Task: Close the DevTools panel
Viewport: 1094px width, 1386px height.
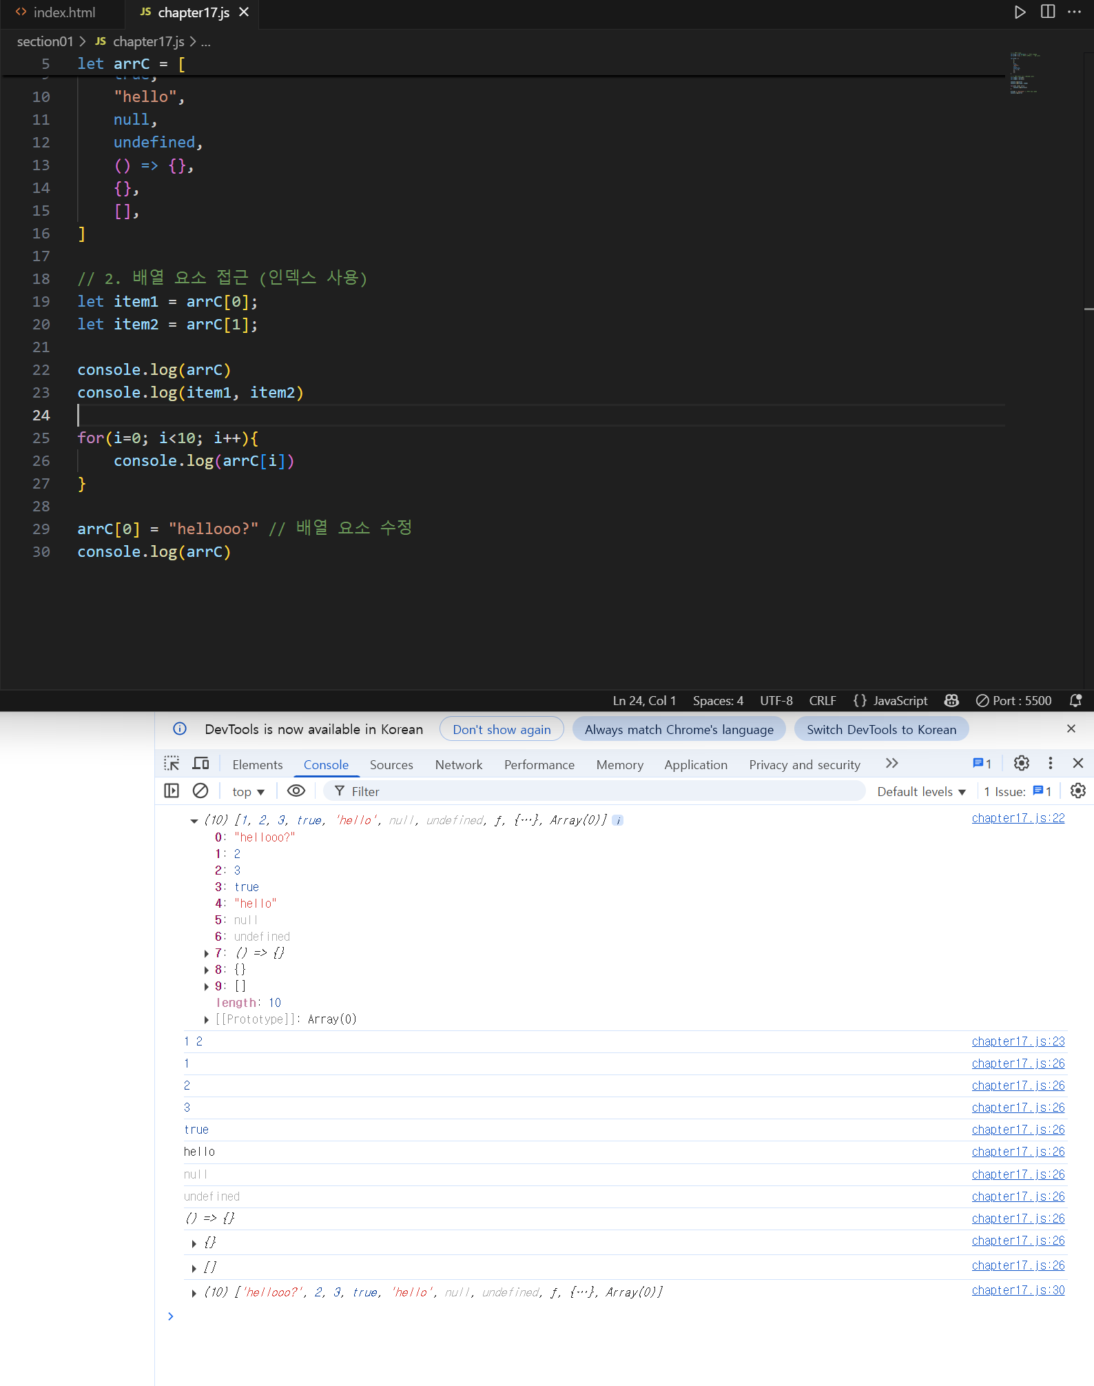Action: pos(1078,763)
